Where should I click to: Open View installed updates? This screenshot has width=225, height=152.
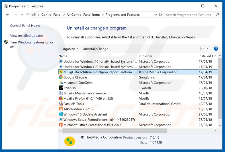click(27, 36)
